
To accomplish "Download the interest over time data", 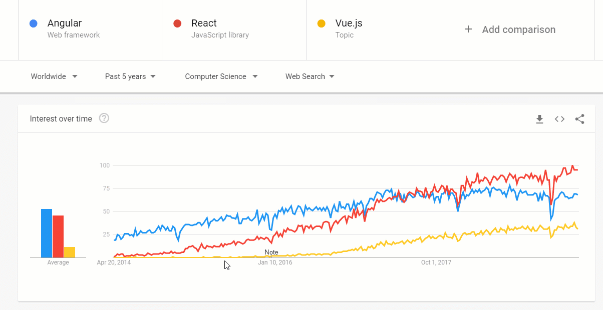I will pos(539,119).
